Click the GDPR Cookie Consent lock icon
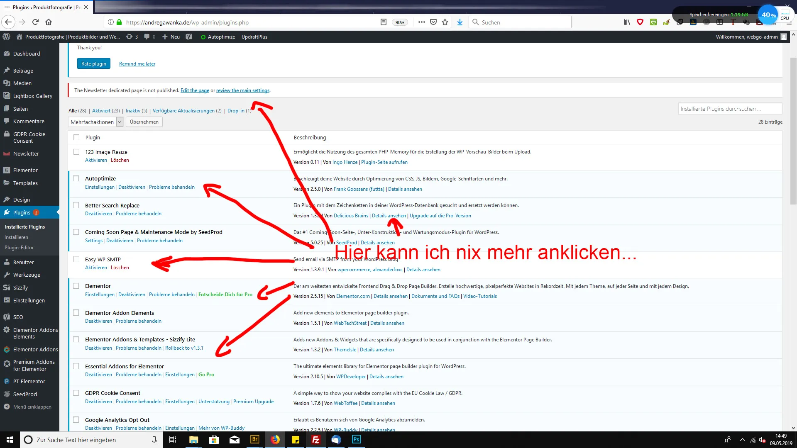797x448 pixels. coord(7,134)
